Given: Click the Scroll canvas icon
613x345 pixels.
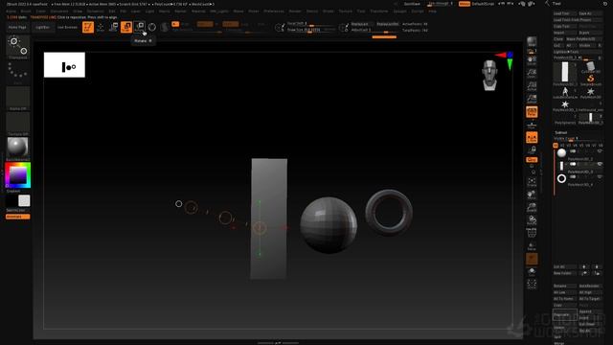Looking at the screenshot, I should point(532,60).
